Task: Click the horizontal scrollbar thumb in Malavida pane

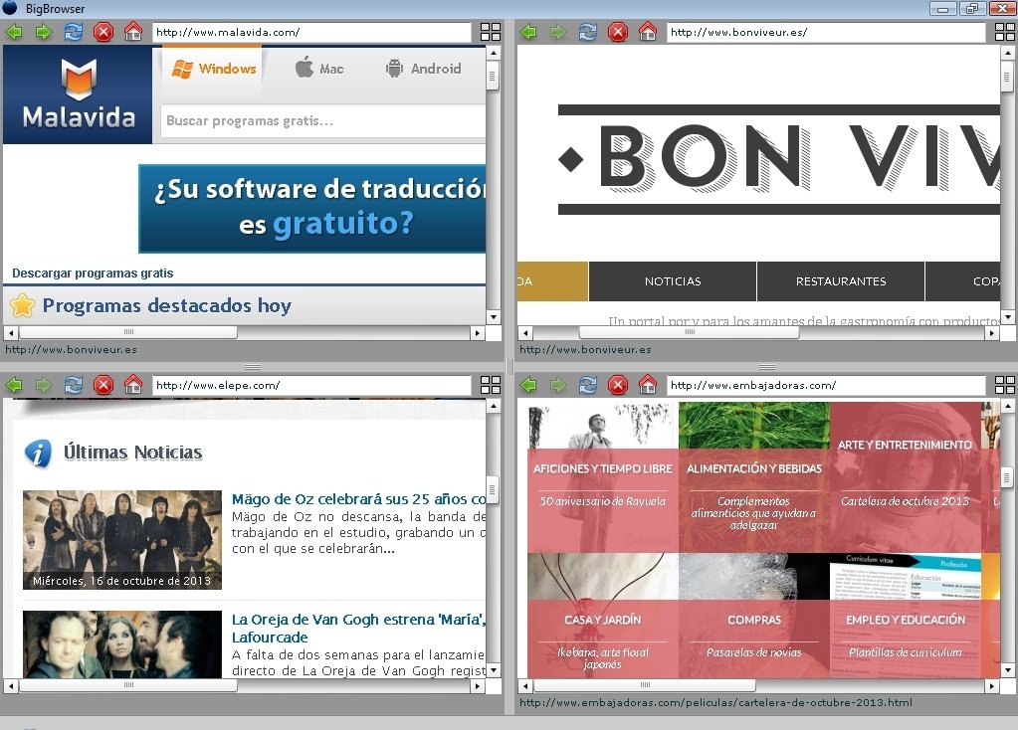Action: [x=128, y=332]
